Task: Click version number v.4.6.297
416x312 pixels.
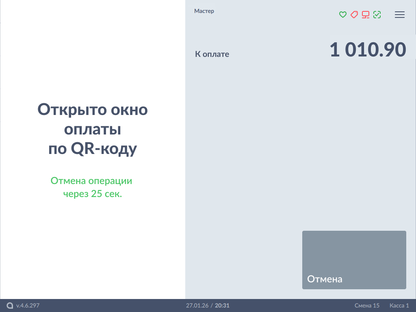Action: click(x=28, y=305)
